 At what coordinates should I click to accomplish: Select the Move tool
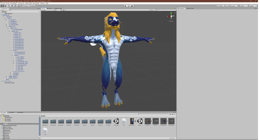click(6, 6)
